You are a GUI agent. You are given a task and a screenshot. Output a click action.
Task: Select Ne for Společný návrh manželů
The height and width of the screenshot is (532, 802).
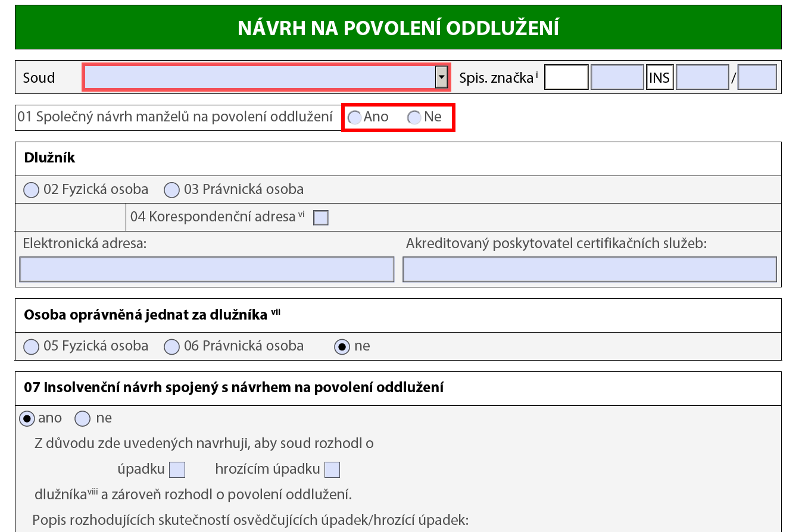tap(414, 117)
